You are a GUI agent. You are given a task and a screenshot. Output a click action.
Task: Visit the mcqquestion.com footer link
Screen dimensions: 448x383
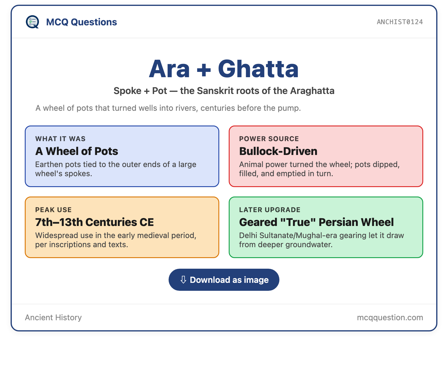click(x=390, y=317)
